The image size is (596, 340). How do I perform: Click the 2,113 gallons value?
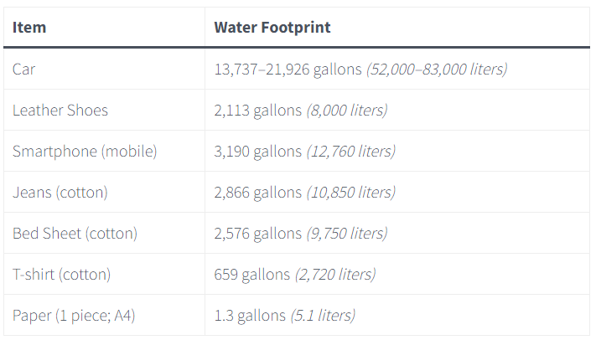pyautogui.click(x=257, y=111)
